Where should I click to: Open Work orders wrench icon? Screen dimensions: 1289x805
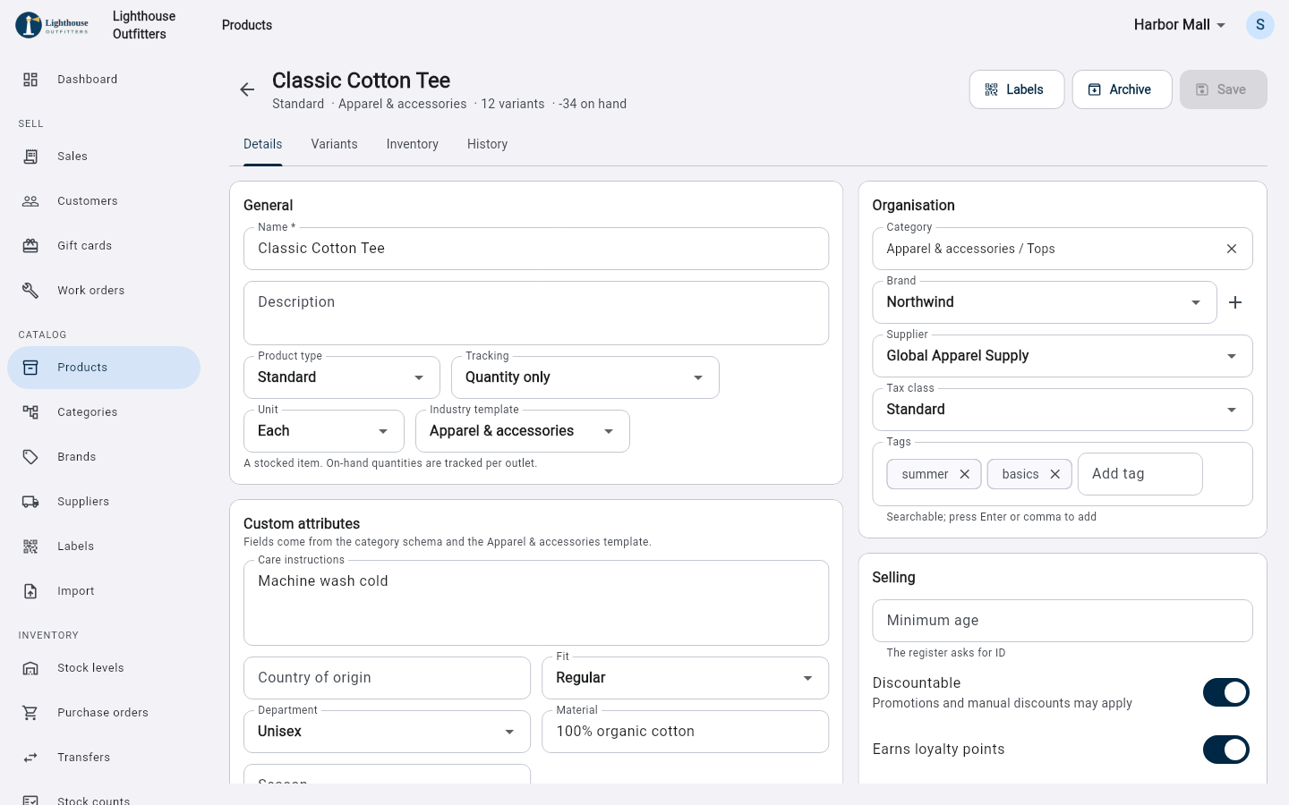[30, 291]
